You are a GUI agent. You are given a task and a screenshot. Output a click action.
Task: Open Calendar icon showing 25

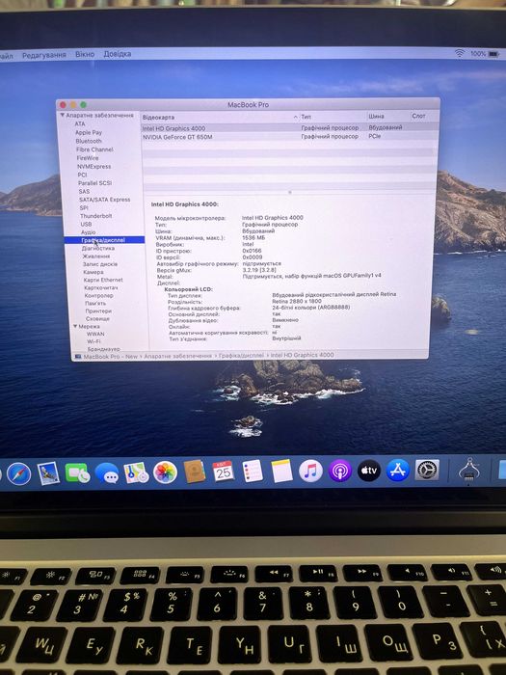tap(224, 471)
